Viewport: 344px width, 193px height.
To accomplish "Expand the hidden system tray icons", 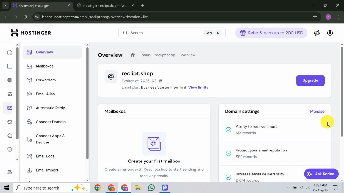I will coord(288,188).
